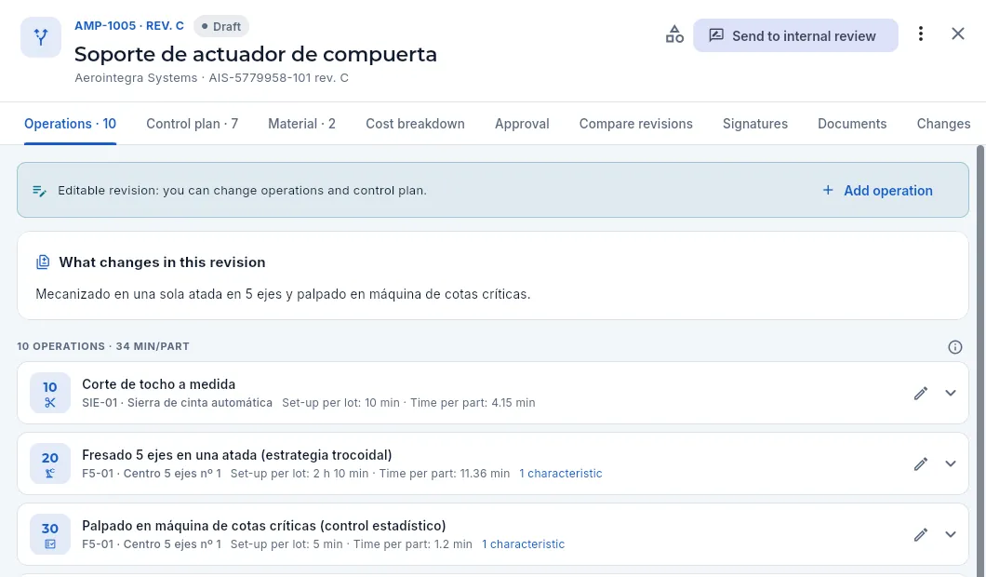Open 1 characteristic link on operation 30
Viewport: 986px width, 577px height.
coord(523,543)
